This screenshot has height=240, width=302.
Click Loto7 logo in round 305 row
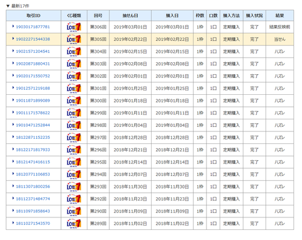(74, 40)
